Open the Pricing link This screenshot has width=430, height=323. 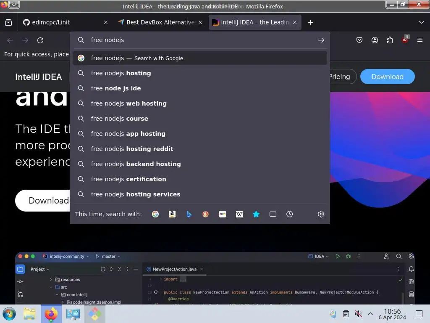click(x=343, y=77)
